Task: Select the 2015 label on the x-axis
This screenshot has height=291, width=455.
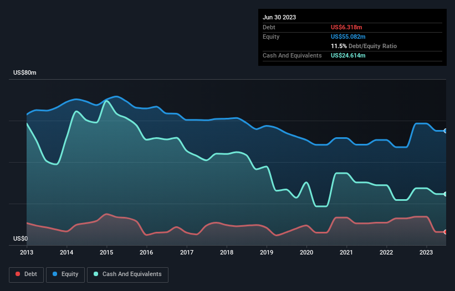Action: pos(106,253)
